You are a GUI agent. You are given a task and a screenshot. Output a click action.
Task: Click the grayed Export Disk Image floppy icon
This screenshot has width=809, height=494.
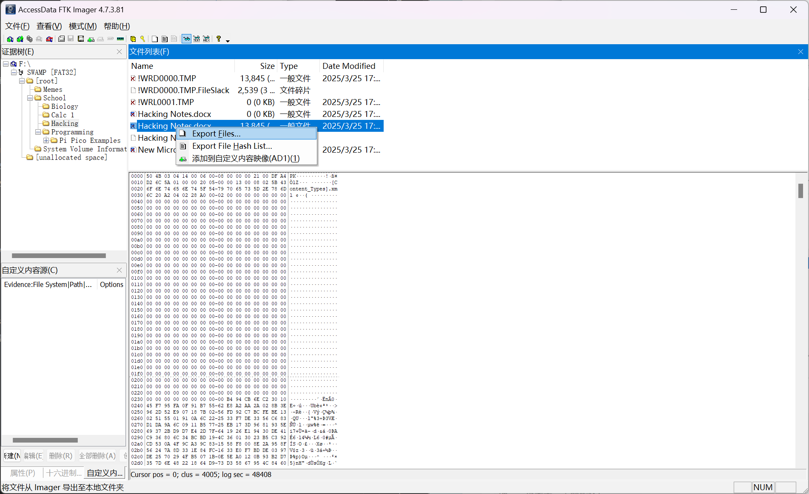coord(71,39)
